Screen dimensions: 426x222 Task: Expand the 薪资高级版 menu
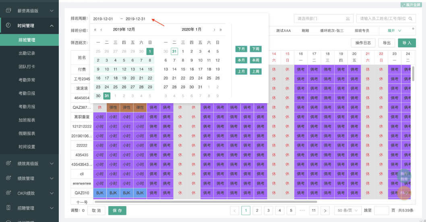point(52,11)
